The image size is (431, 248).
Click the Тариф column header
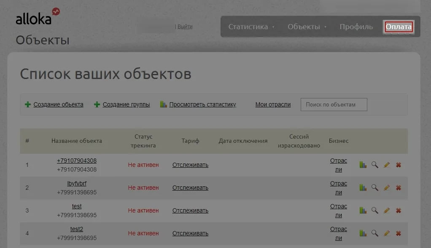190,141
